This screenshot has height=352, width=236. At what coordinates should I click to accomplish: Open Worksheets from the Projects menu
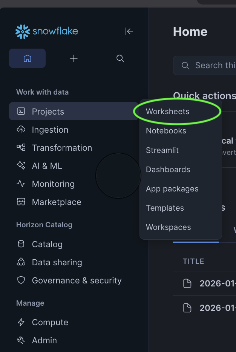tap(167, 111)
